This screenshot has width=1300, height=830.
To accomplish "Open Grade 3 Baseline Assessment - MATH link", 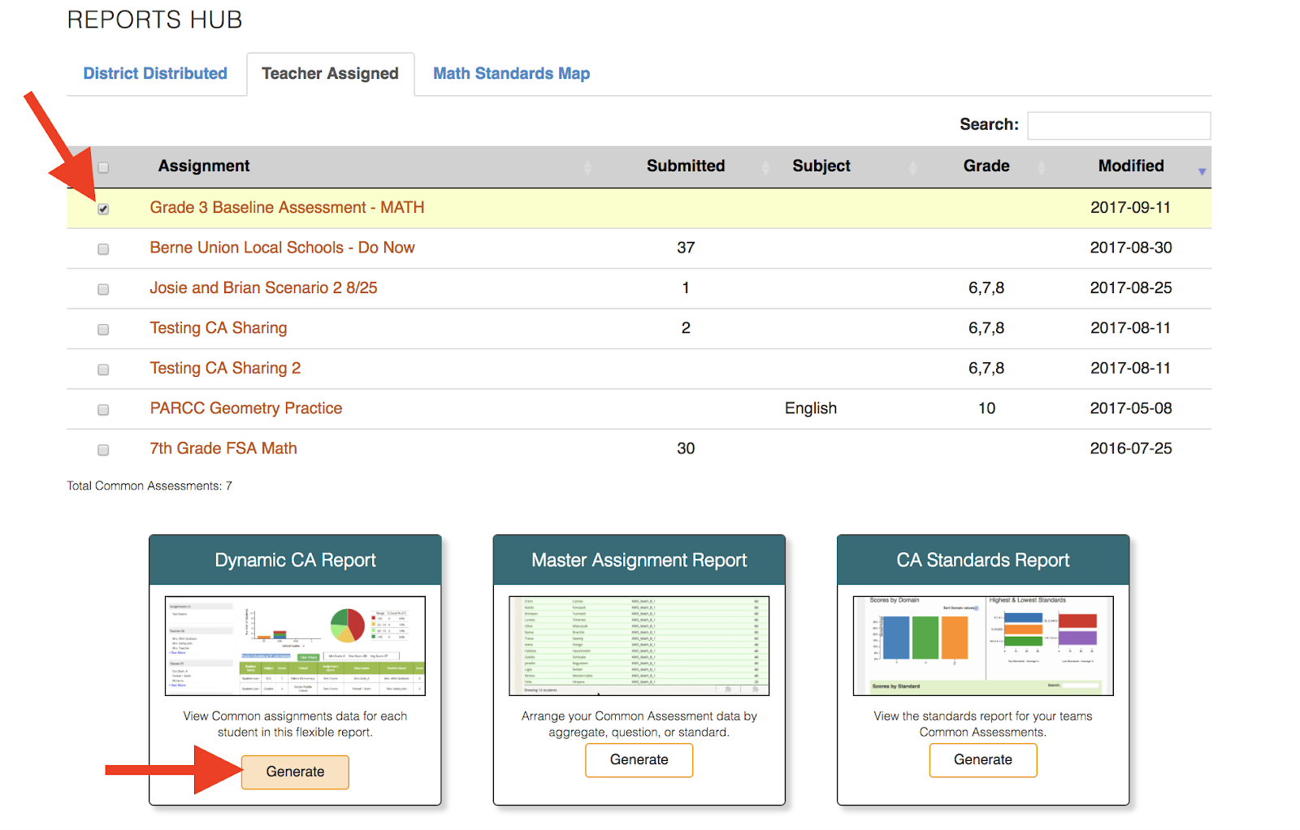I will 287,208.
